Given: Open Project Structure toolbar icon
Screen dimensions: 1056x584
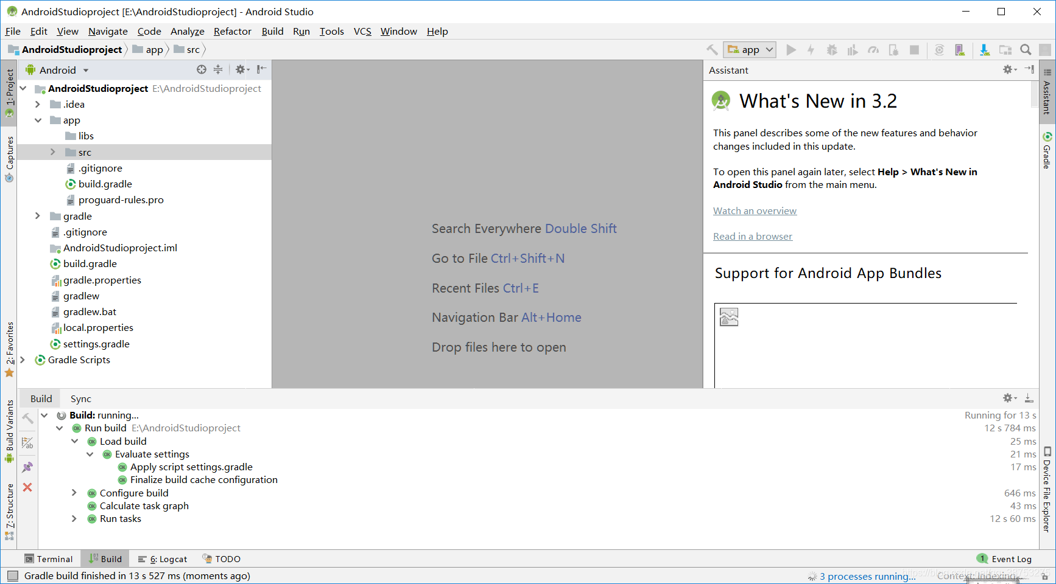Looking at the screenshot, I should (x=1005, y=50).
